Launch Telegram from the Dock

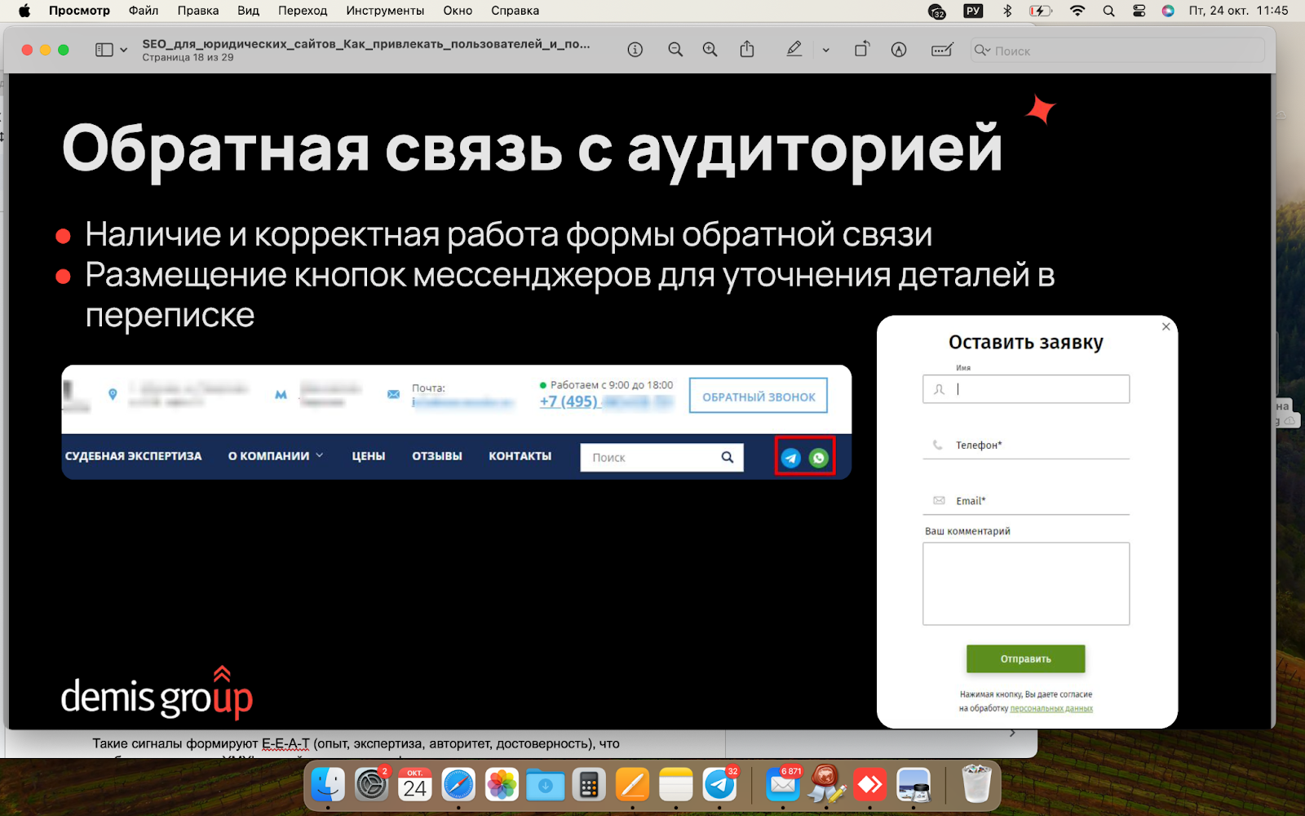tap(720, 785)
